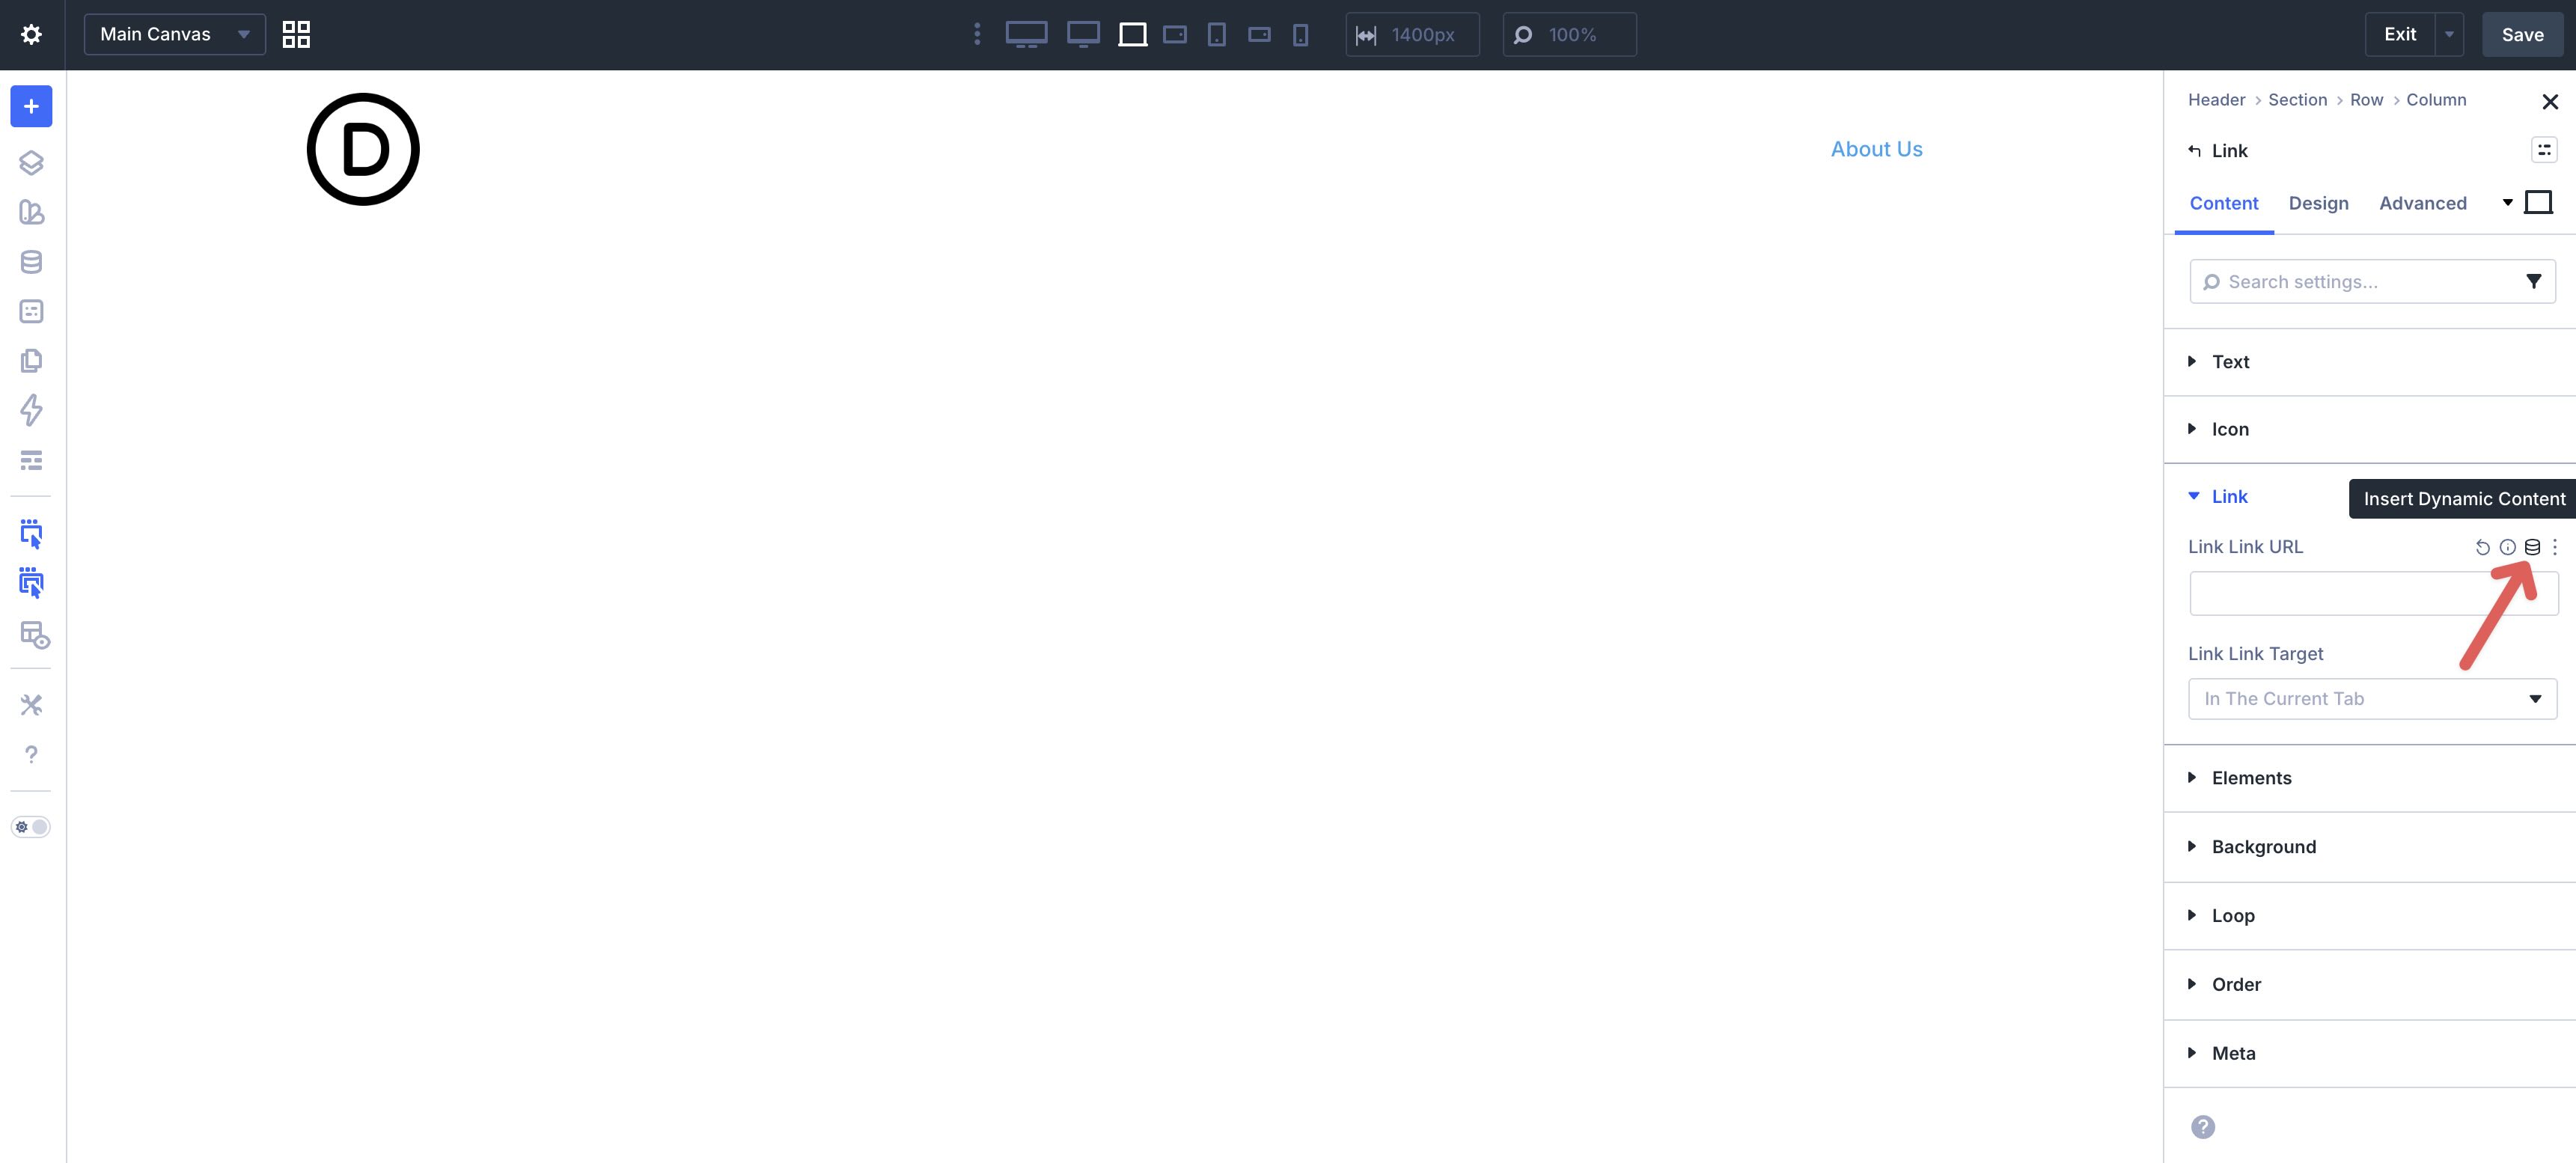The image size is (2576, 1163).
Task: Toggle the wireframe mode switch at sidebar bottom
Action: tap(31, 826)
